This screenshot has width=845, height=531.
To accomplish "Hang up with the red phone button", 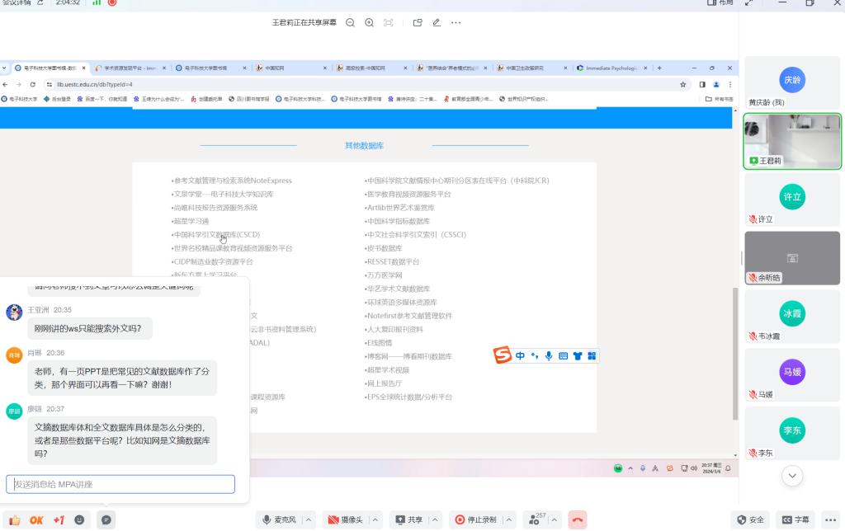I will point(578,519).
